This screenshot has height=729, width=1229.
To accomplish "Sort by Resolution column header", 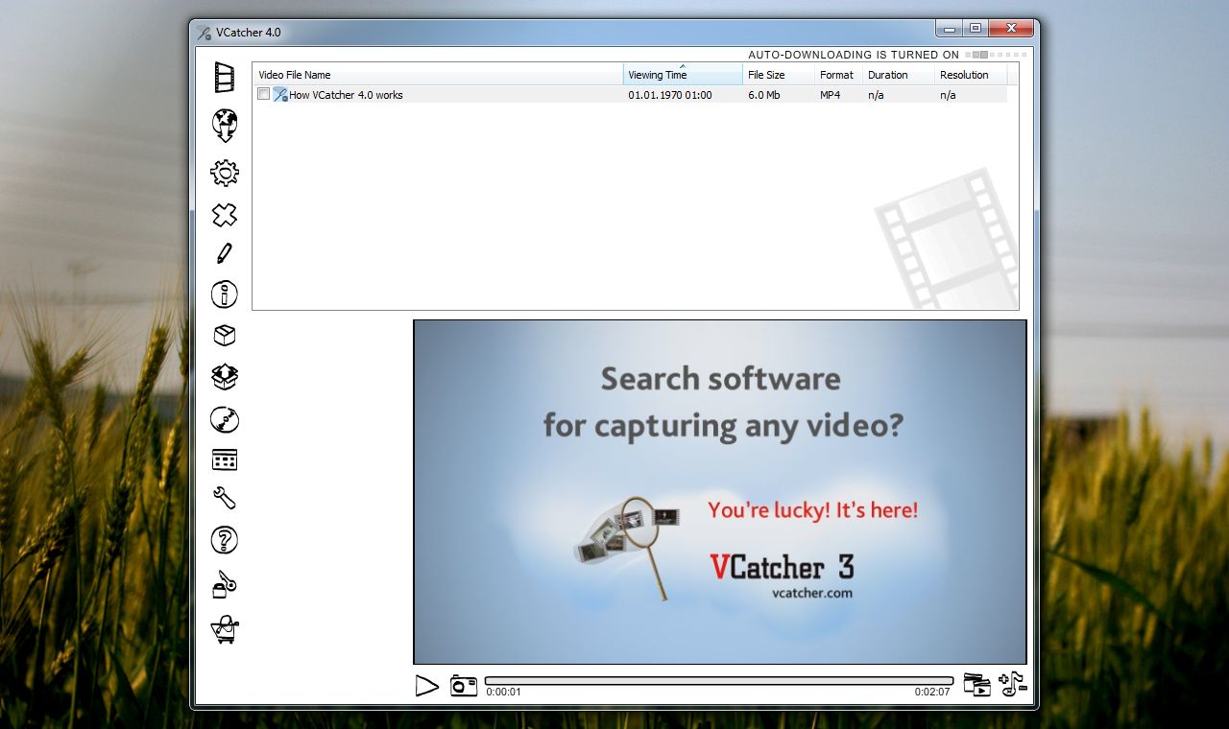I will [x=970, y=75].
